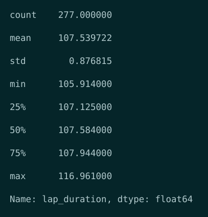Click the 75% percentile label

[x=18, y=153]
